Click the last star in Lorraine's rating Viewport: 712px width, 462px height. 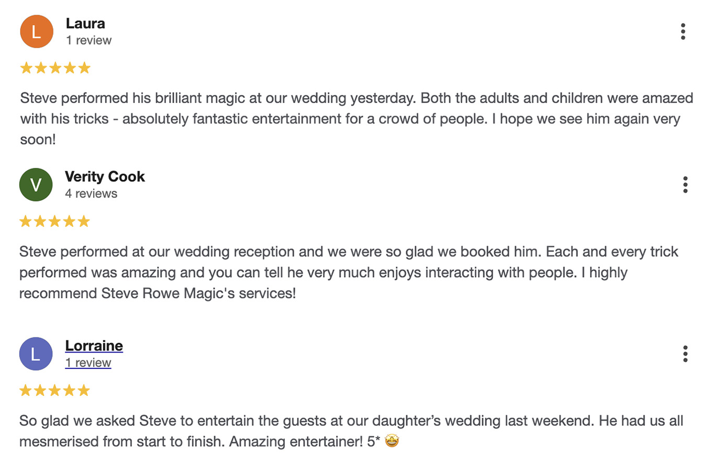click(x=84, y=390)
